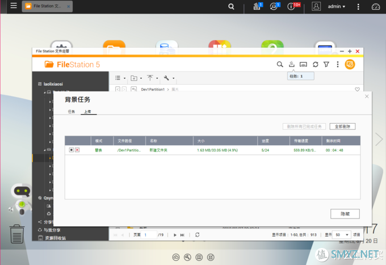The width and height of the screenshot is (386, 265).
Task: Click the 名称 column header
Action: [x=169, y=141]
